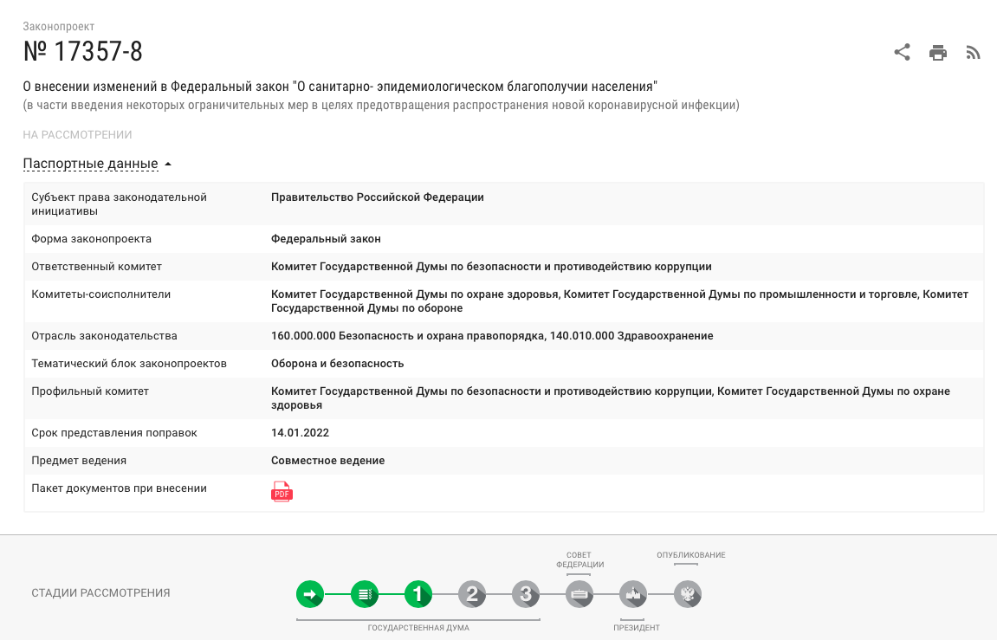Click the third reading stage circle
Image resolution: width=997 pixels, height=640 pixels.
point(525,594)
